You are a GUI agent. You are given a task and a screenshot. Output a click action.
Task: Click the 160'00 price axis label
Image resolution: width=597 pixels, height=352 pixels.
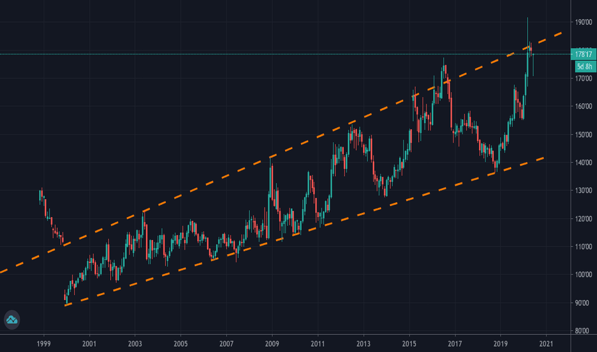[x=584, y=106]
